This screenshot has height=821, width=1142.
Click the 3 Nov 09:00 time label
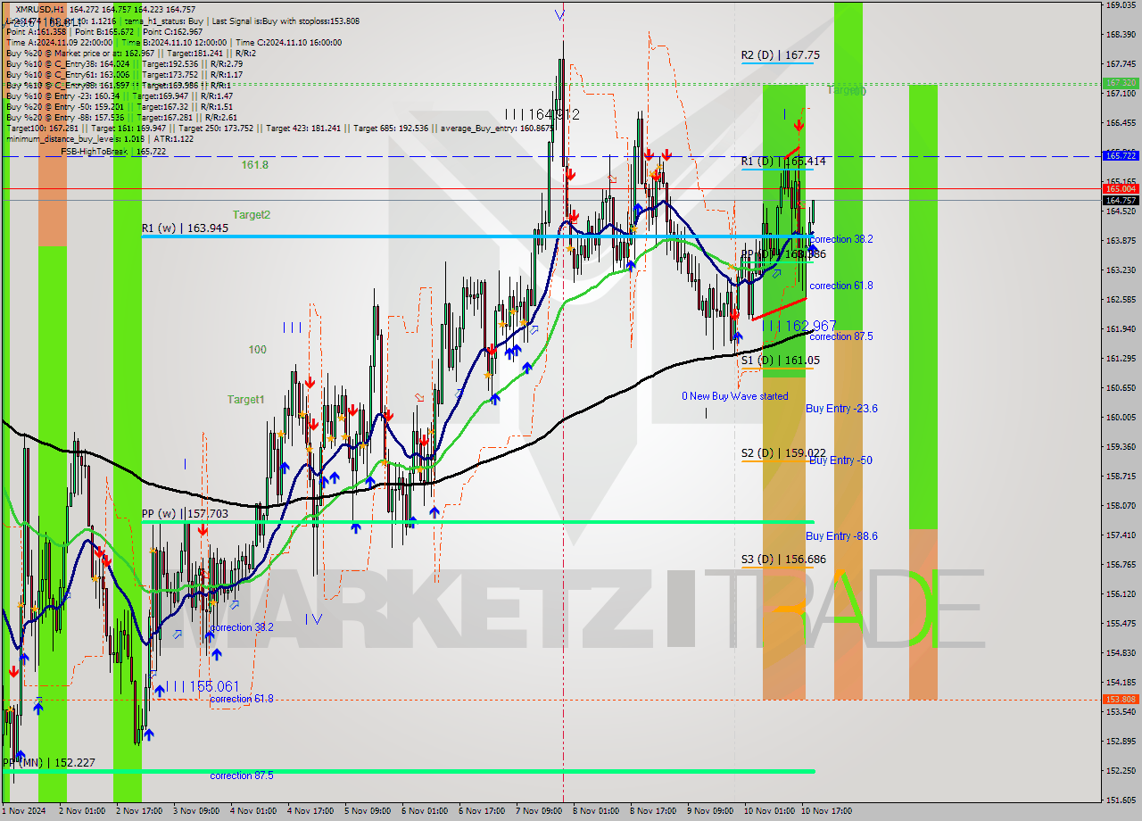[x=196, y=811]
